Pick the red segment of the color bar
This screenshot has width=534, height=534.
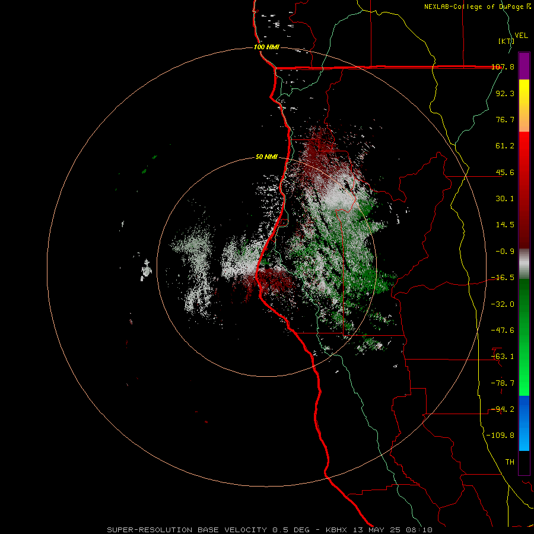(524, 190)
